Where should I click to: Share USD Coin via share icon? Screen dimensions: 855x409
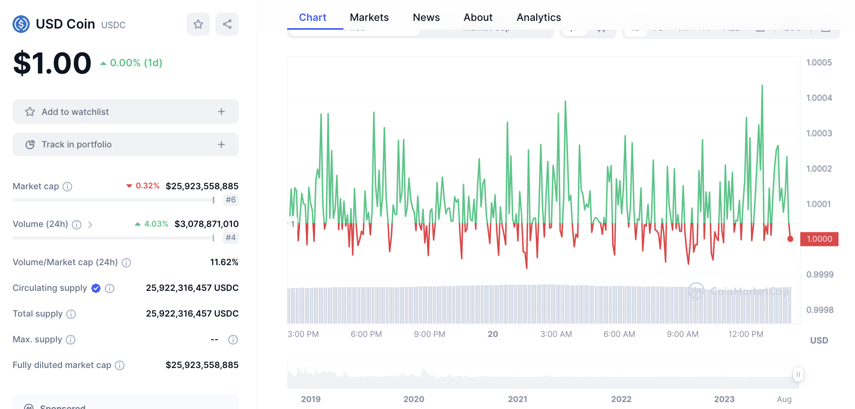pyautogui.click(x=227, y=24)
